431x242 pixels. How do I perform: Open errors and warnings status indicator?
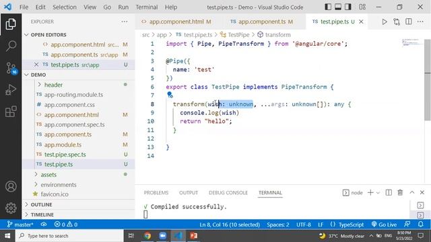click(x=66, y=225)
